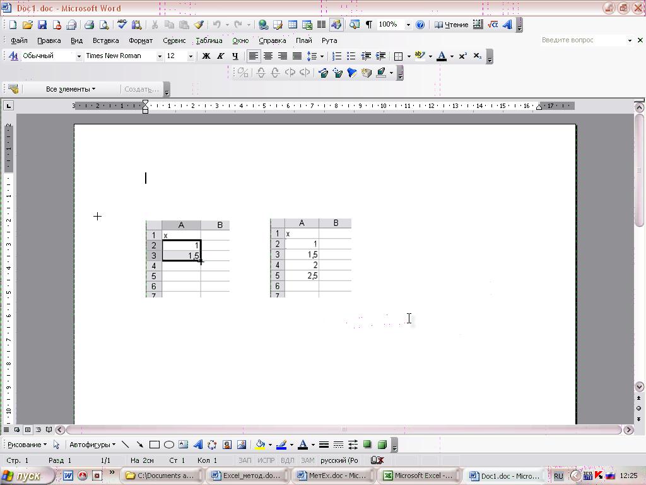Open the 100% zoom dropdown
Viewport: 646px width, 485px height.
408,25
